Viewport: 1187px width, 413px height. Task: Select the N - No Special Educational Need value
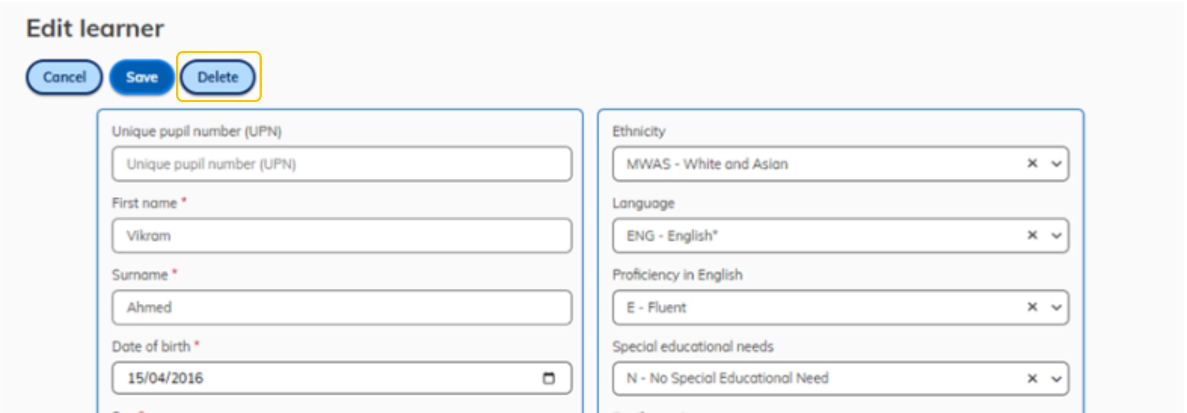(728, 378)
